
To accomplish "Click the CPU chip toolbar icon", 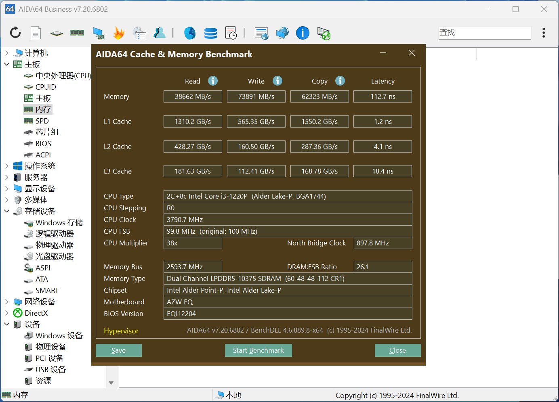I will click(57, 33).
